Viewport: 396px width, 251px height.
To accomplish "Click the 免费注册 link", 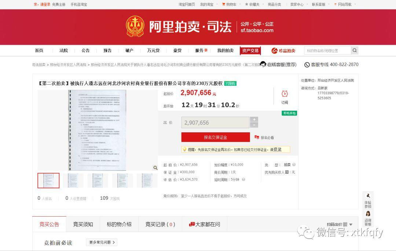I will pos(59,4).
